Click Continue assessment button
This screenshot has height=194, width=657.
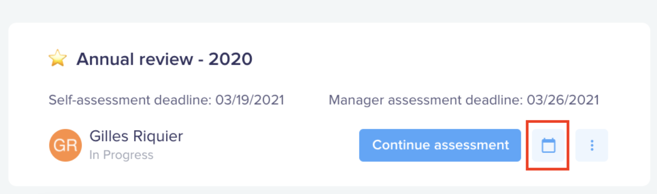[x=440, y=145]
